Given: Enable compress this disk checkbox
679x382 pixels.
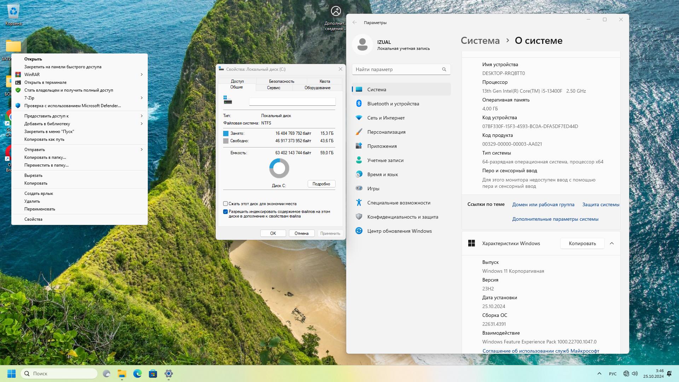Looking at the screenshot, I should click(226, 204).
